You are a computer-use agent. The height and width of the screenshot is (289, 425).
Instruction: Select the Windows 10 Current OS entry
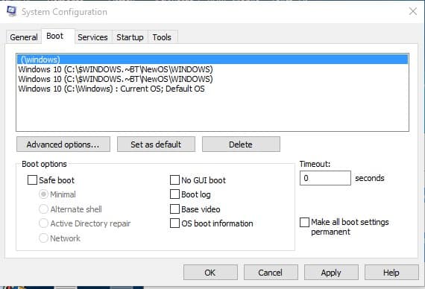[212, 89]
